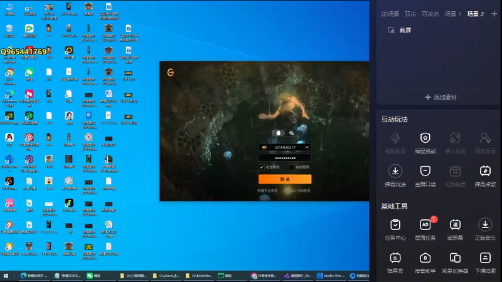Click WeGame logo in the login window

point(171,73)
